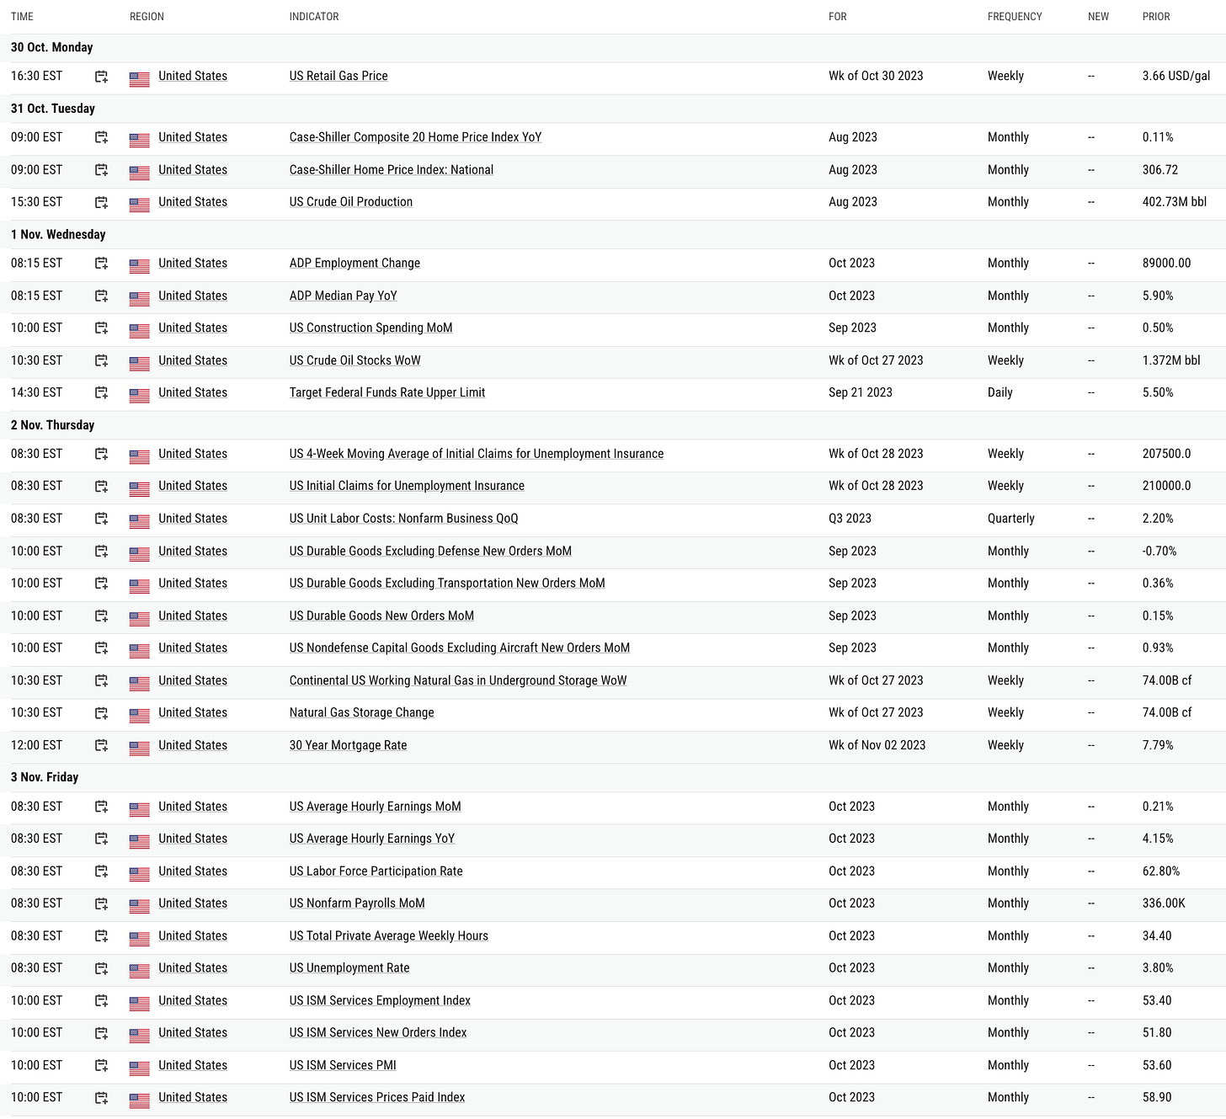Screen dimensions: 1226x1119
Task: Select 'Quarterly' frequency cell
Action: (x=1011, y=519)
